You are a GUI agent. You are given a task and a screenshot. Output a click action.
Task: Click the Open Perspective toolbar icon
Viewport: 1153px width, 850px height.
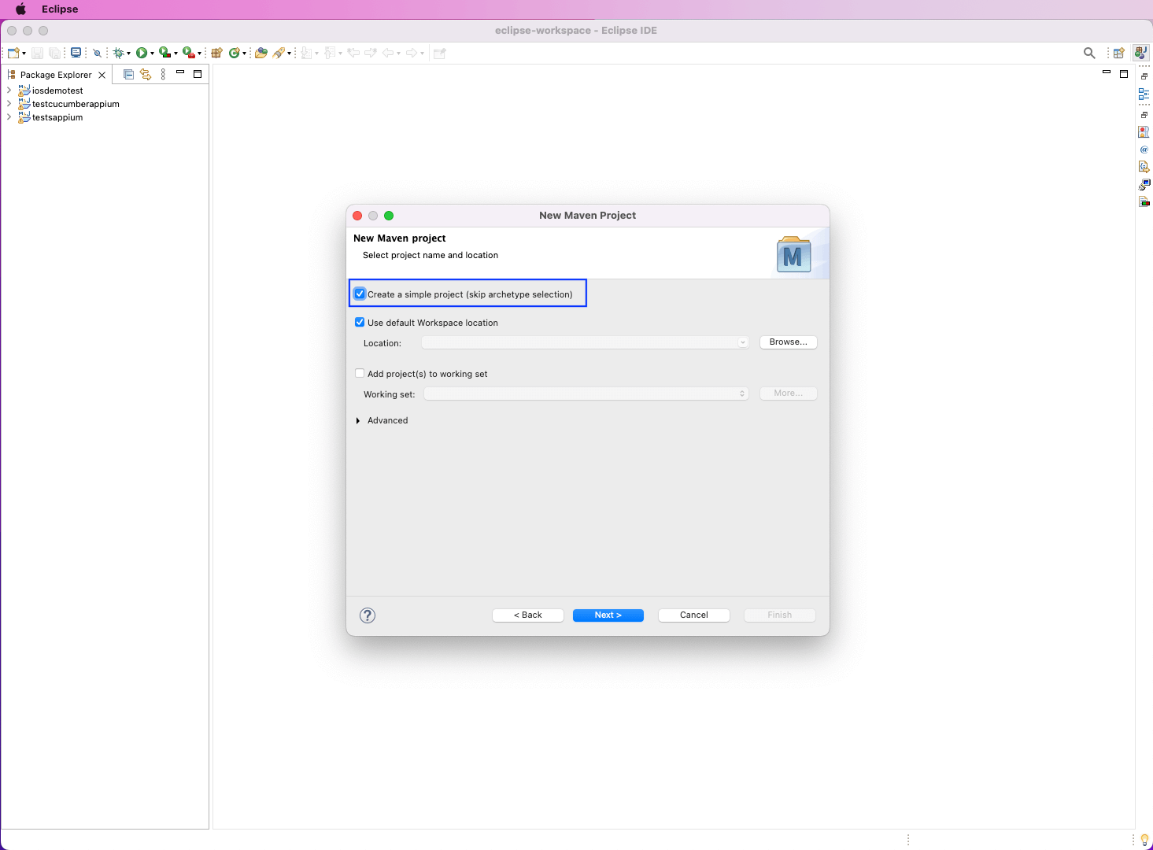(x=1118, y=53)
